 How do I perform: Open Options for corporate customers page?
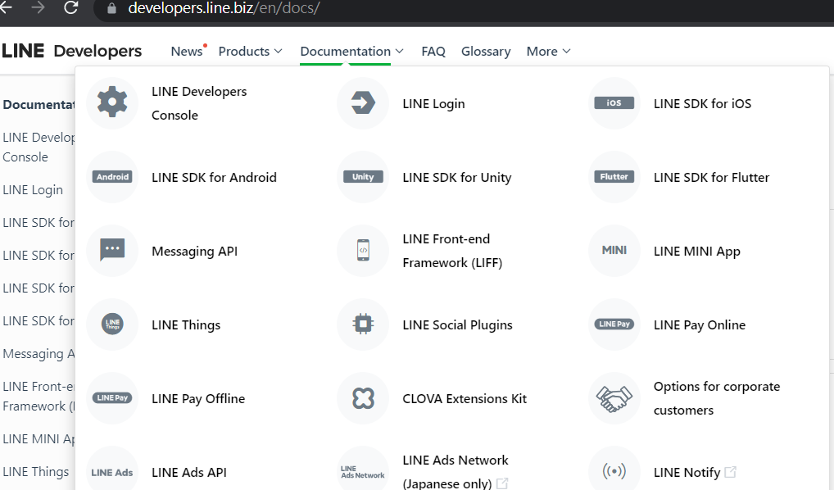(717, 398)
